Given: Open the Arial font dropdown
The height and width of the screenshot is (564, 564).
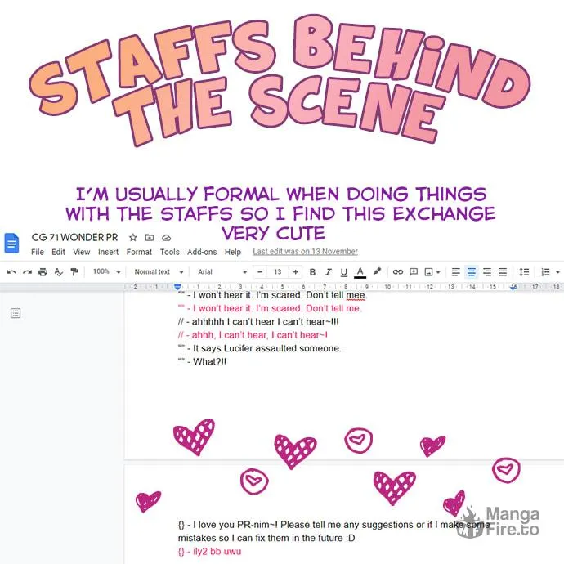Looking at the screenshot, I should (x=222, y=272).
